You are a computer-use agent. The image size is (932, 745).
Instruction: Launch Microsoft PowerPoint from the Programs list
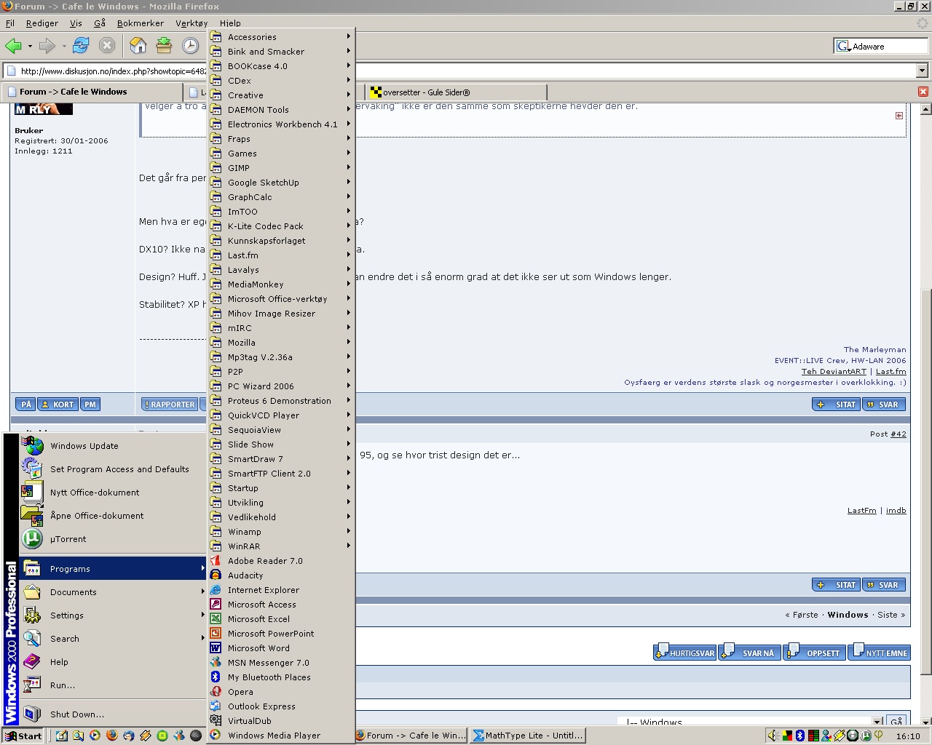(x=281, y=634)
